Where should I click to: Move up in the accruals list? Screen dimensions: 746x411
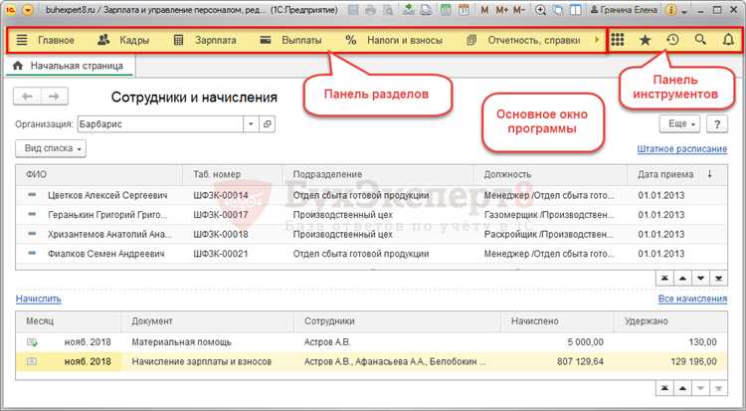pyautogui.click(x=682, y=388)
